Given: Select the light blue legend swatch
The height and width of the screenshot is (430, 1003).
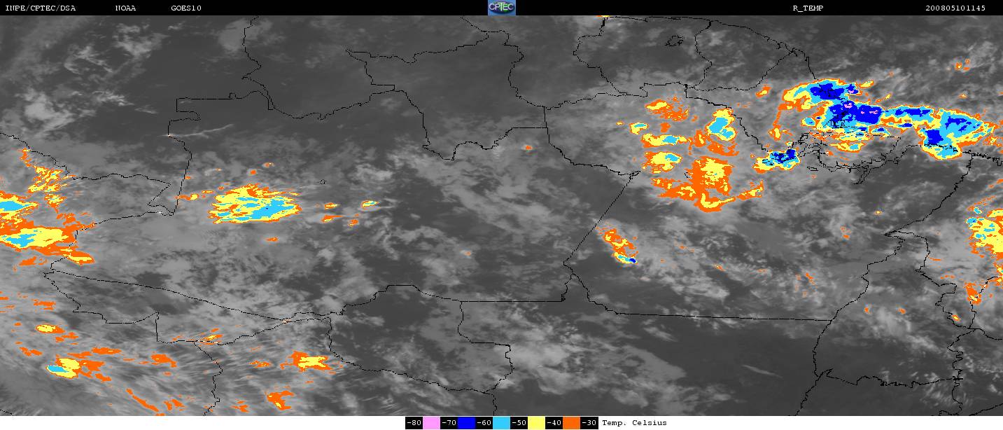Looking at the screenshot, I should tap(502, 423).
